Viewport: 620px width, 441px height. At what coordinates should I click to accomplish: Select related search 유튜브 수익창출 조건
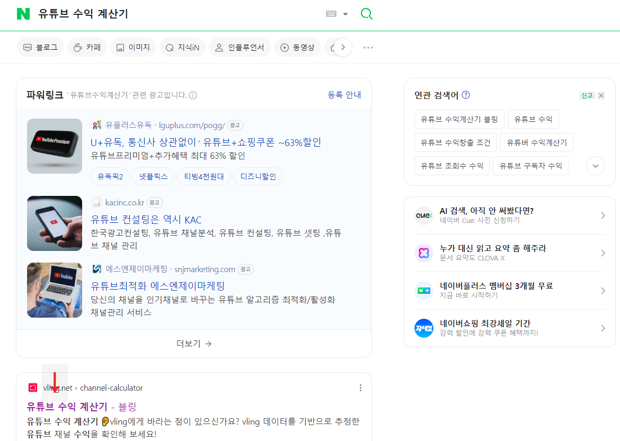pyautogui.click(x=456, y=142)
